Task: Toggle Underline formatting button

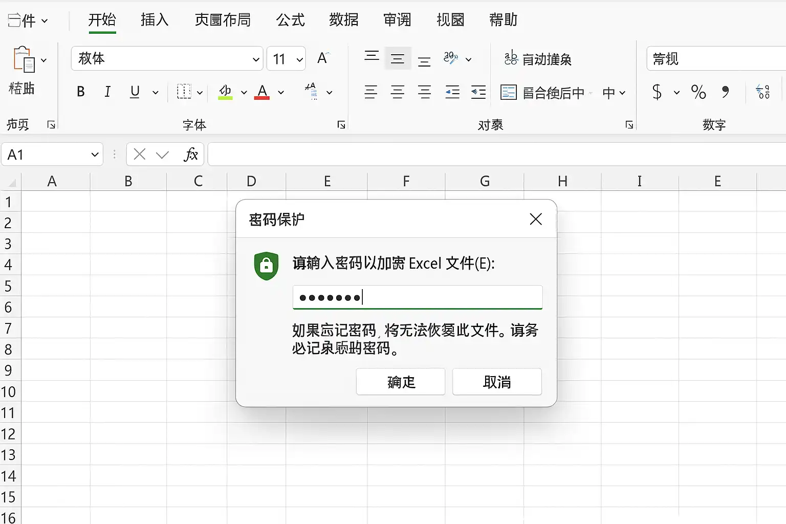Action: [x=135, y=92]
